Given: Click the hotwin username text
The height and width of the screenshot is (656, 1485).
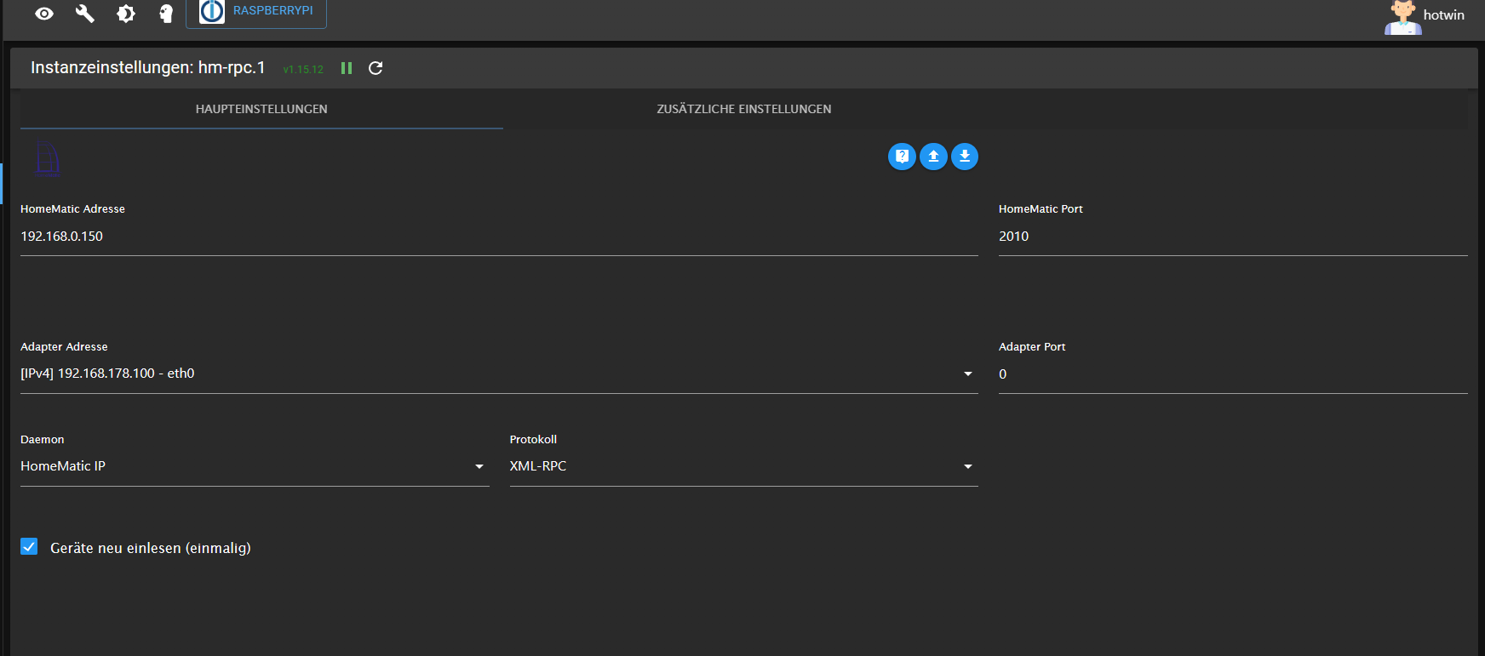Looking at the screenshot, I should [x=1444, y=15].
